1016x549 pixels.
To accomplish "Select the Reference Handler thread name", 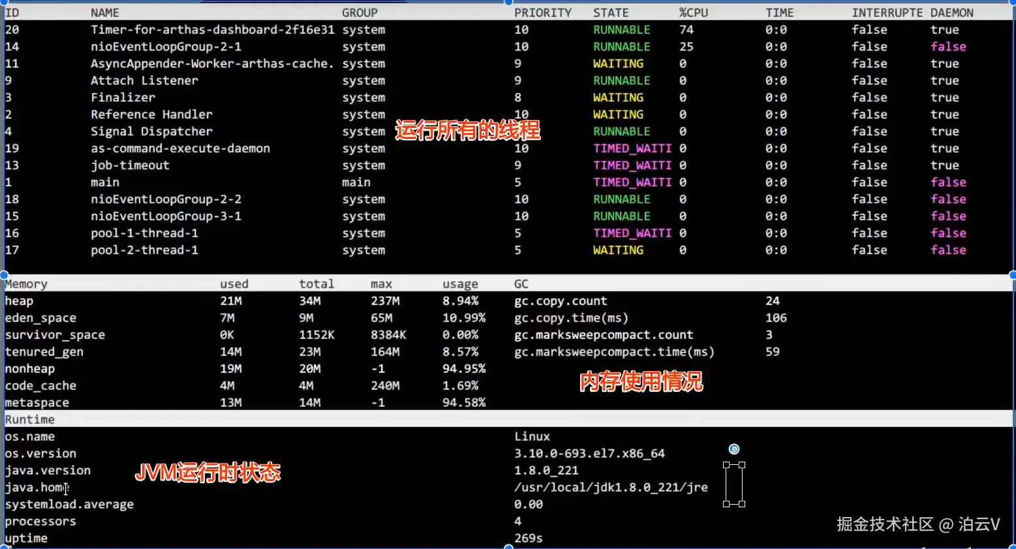I will click(152, 114).
